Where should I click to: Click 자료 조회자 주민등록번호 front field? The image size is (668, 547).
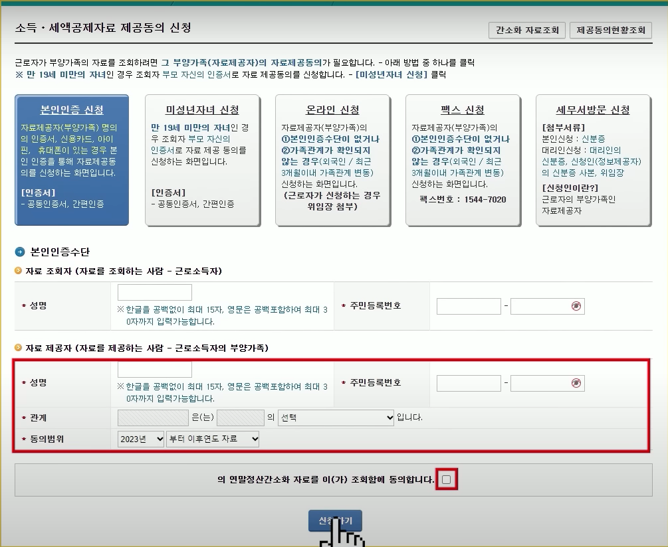point(469,306)
